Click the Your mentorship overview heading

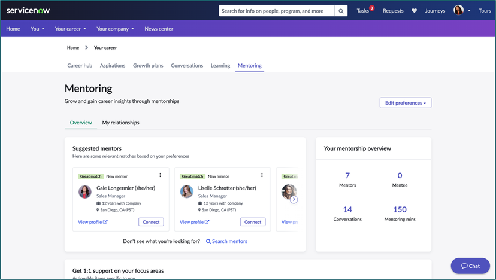(x=358, y=148)
